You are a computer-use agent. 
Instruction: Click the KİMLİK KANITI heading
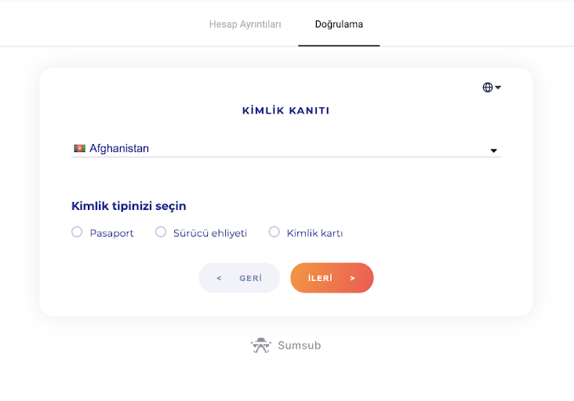pyautogui.click(x=286, y=110)
